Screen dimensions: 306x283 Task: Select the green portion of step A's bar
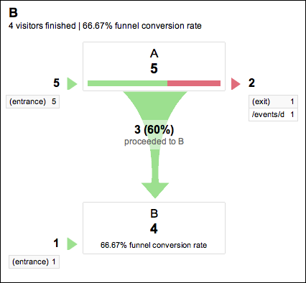[127, 83]
